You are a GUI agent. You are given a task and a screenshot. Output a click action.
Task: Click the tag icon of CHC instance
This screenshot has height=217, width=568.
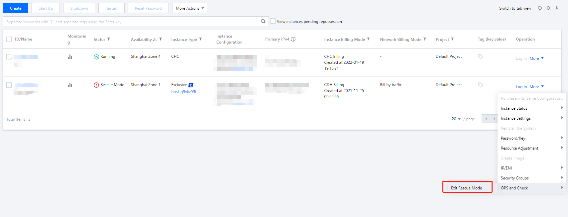pos(480,57)
